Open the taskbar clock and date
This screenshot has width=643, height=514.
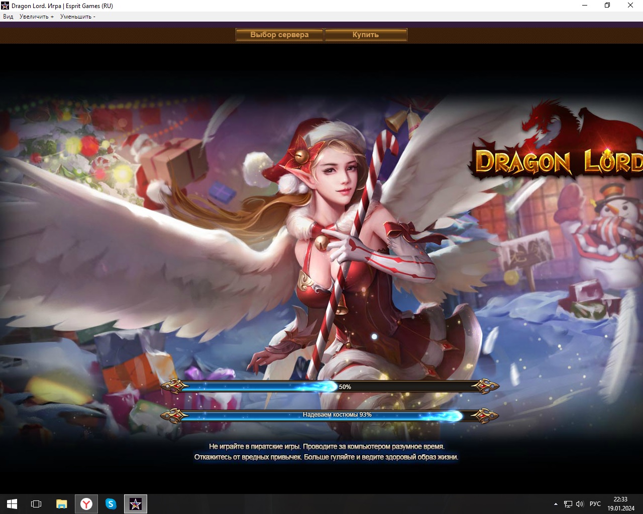tap(620, 504)
